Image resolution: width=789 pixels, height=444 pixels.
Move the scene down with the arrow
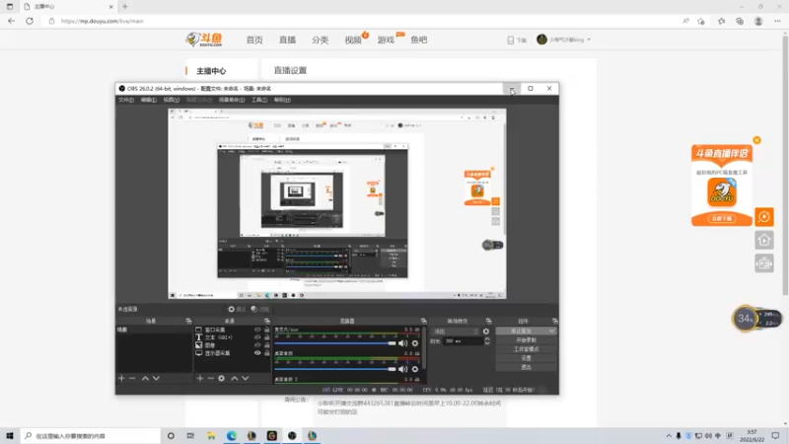pyautogui.click(x=156, y=378)
